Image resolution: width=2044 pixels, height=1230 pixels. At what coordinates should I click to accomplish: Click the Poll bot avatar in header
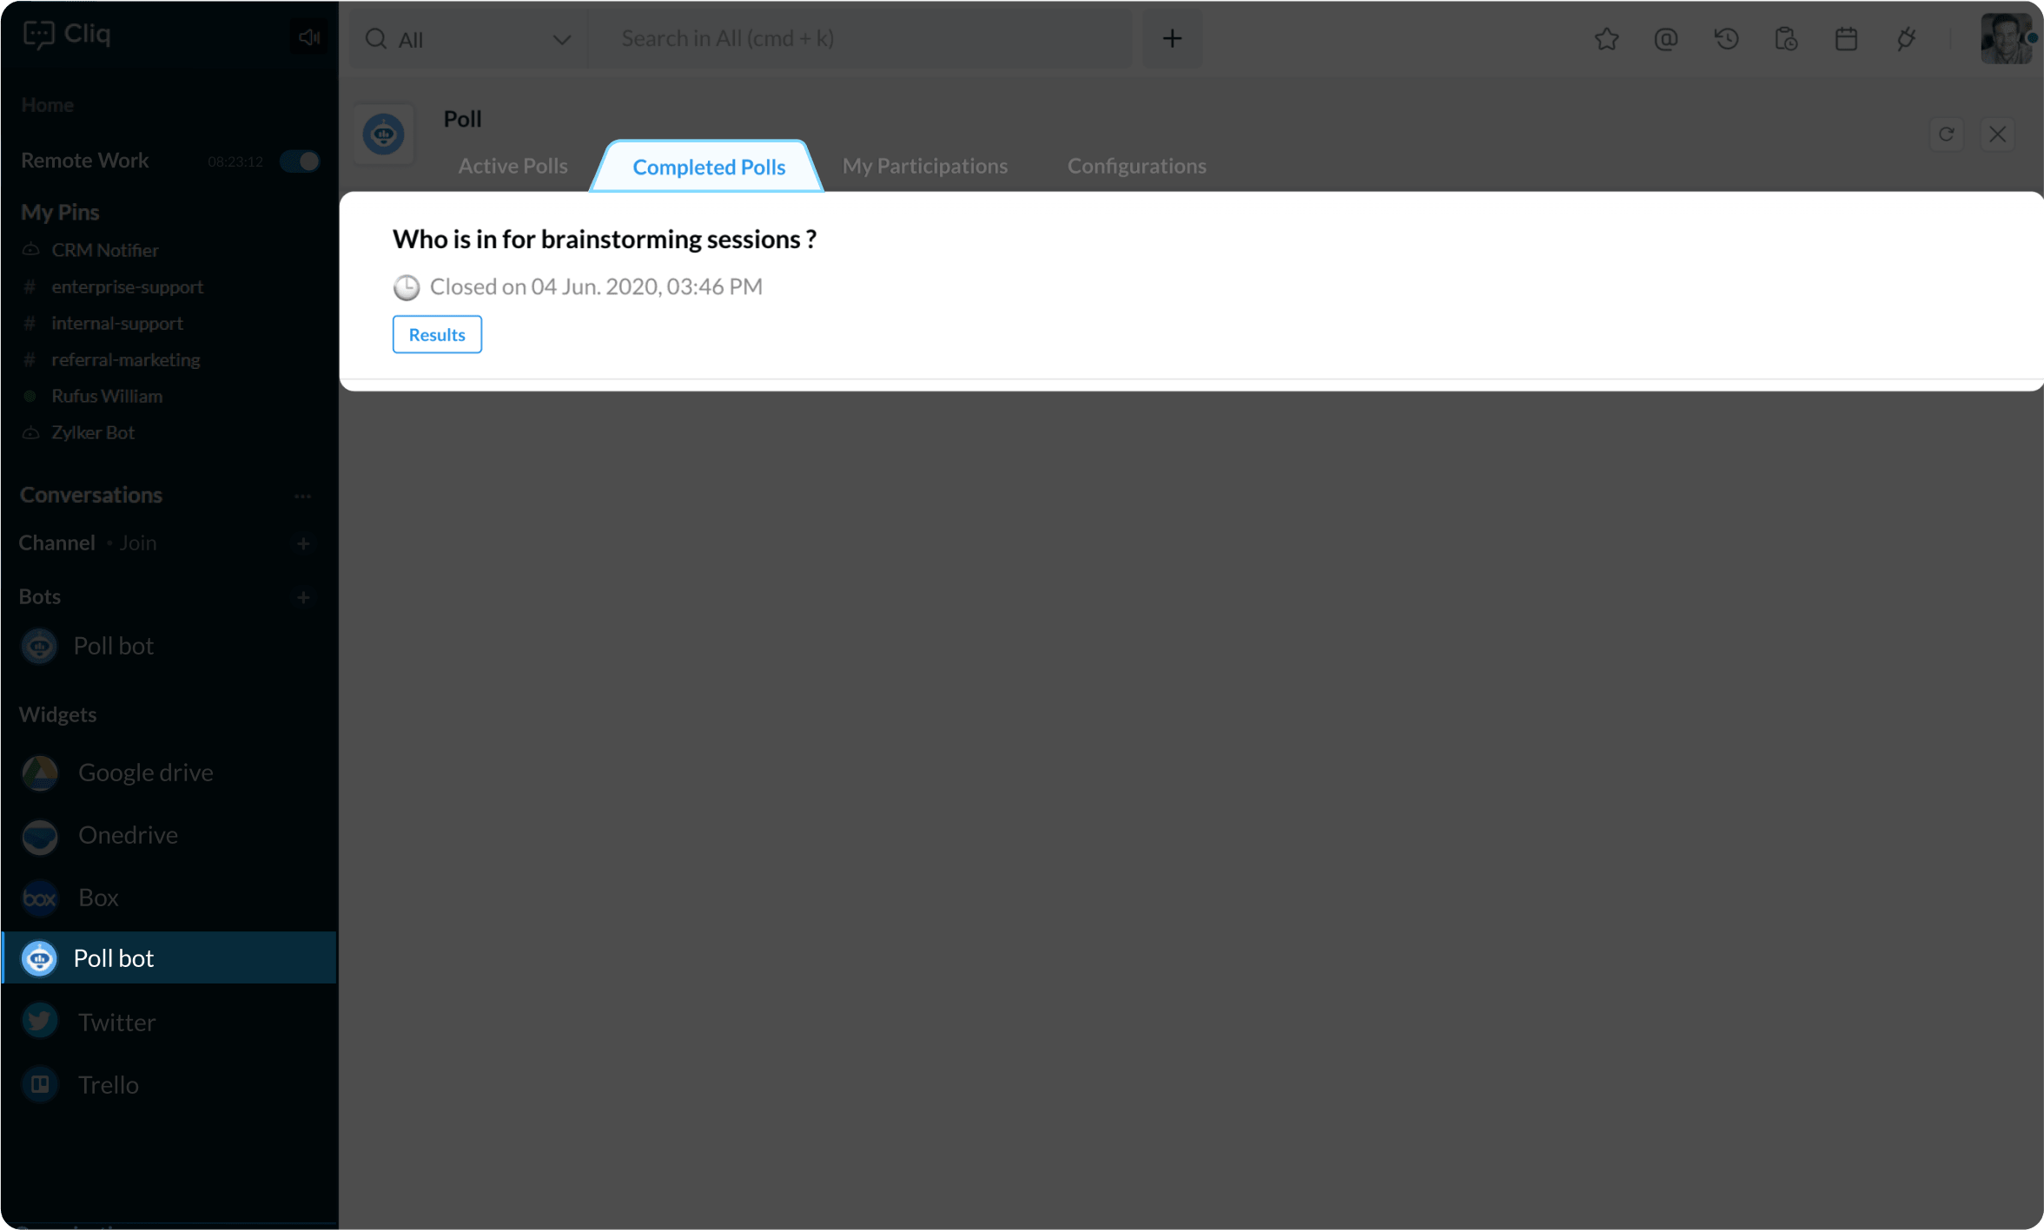pyautogui.click(x=383, y=134)
